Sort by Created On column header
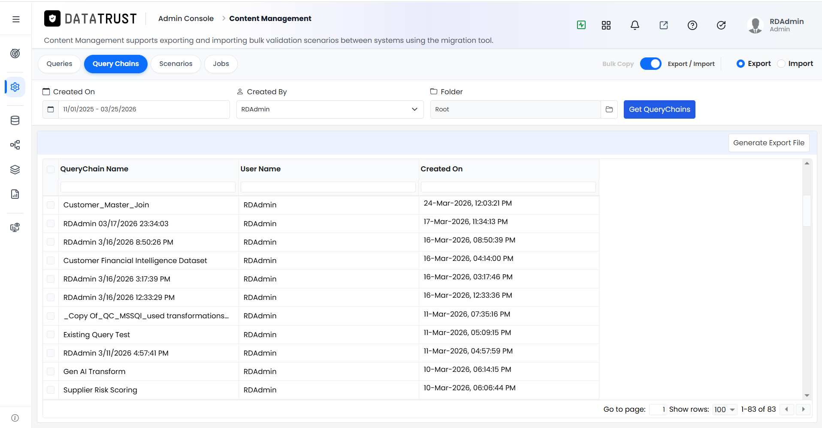Viewport: 822px width, 428px height. coord(441,169)
